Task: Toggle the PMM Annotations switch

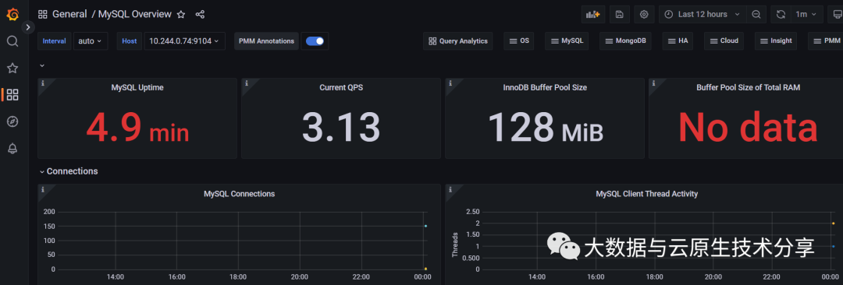Action: (x=315, y=40)
